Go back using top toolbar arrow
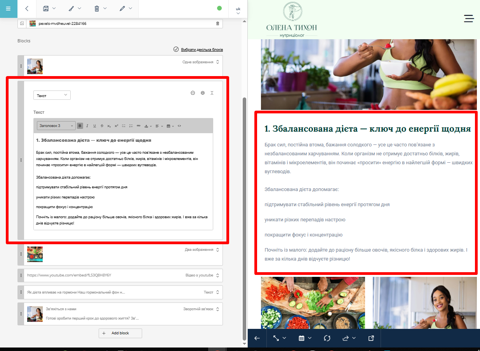480x351 pixels. [x=27, y=9]
